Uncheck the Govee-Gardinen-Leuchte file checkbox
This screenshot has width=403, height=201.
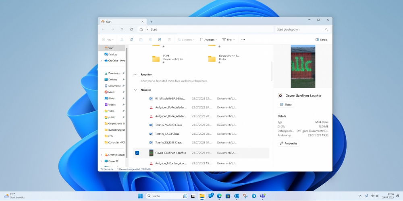[x=137, y=153]
